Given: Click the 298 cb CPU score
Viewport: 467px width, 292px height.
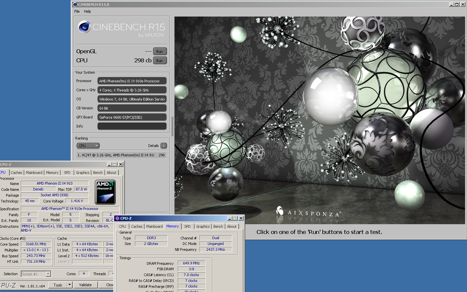Looking at the screenshot, I should 143,60.
